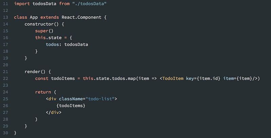The width and height of the screenshot is (271, 138).
Task: Click this.state on line 16
Action: click(48, 38)
